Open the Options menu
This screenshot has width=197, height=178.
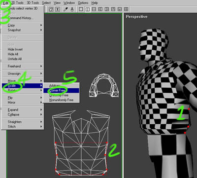[83, 3]
